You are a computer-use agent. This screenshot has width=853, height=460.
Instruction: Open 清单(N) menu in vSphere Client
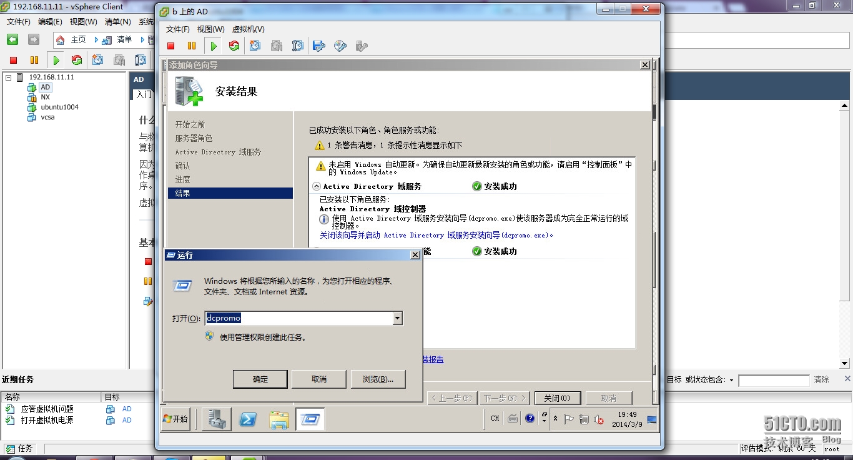[x=117, y=21]
